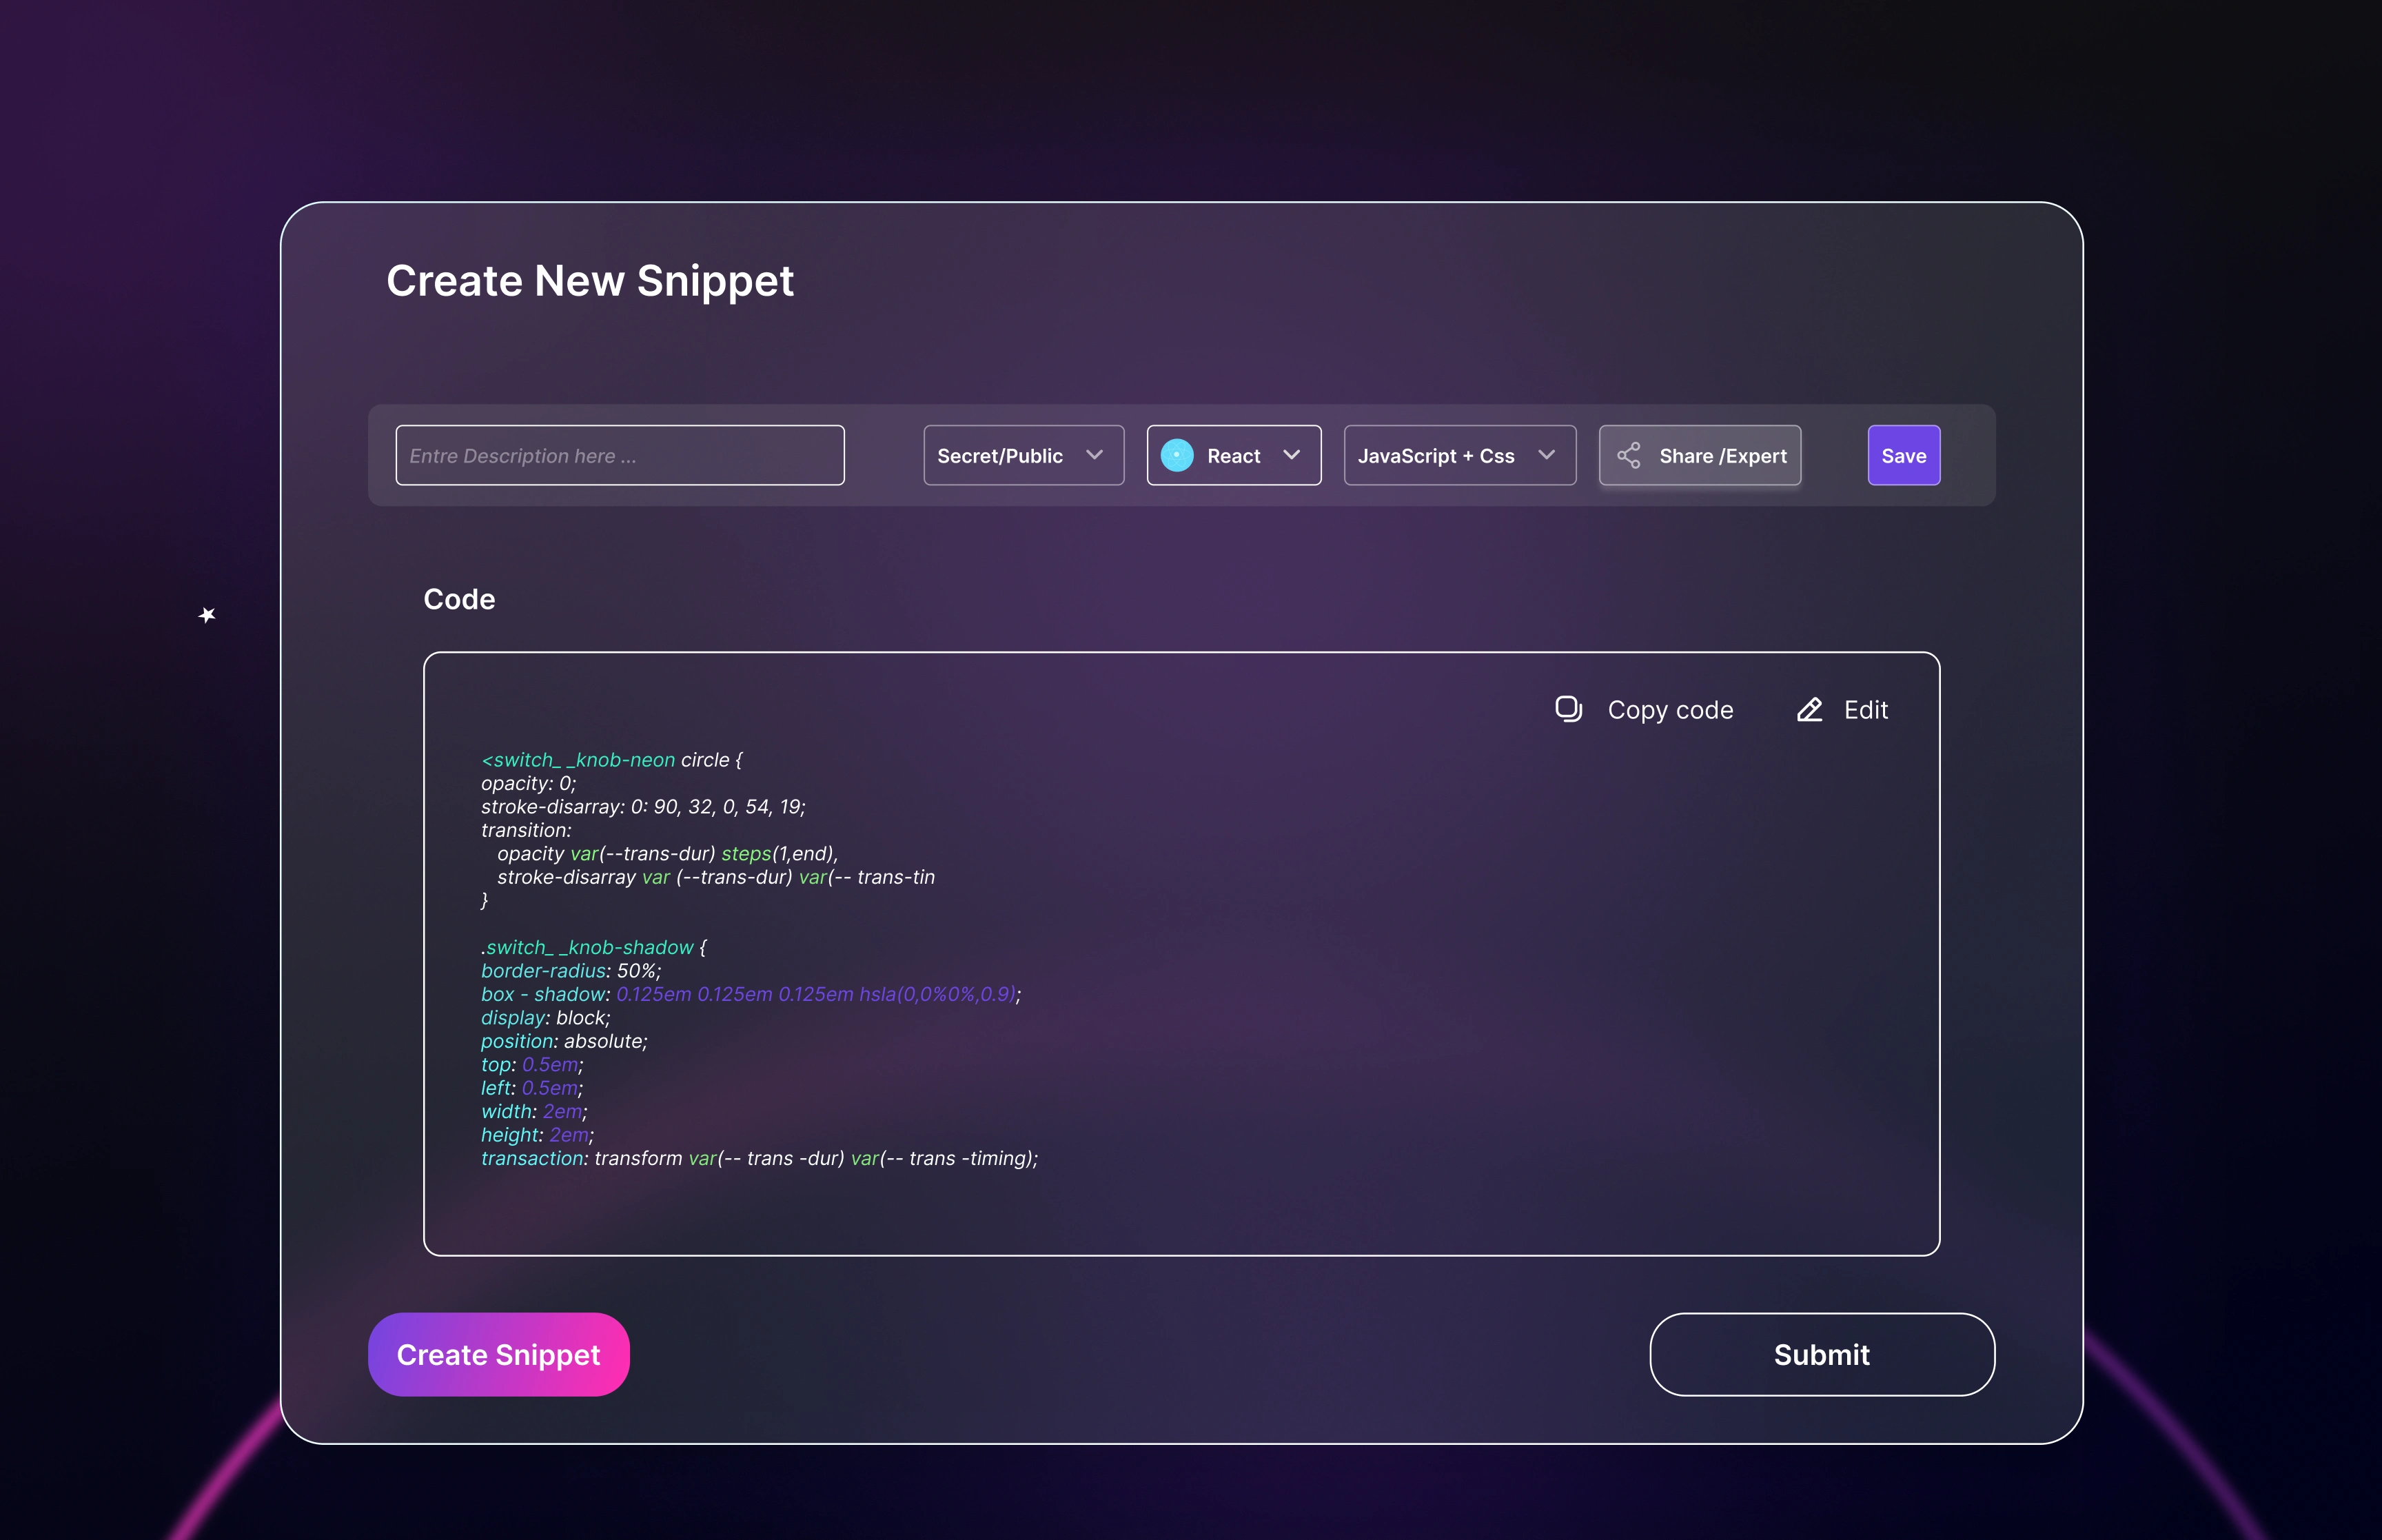This screenshot has width=2382, height=1540.
Task: Click the share nodes icon
Action: (1628, 455)
